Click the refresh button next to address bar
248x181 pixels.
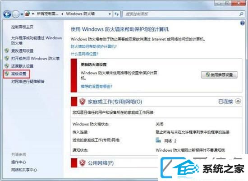117,14
